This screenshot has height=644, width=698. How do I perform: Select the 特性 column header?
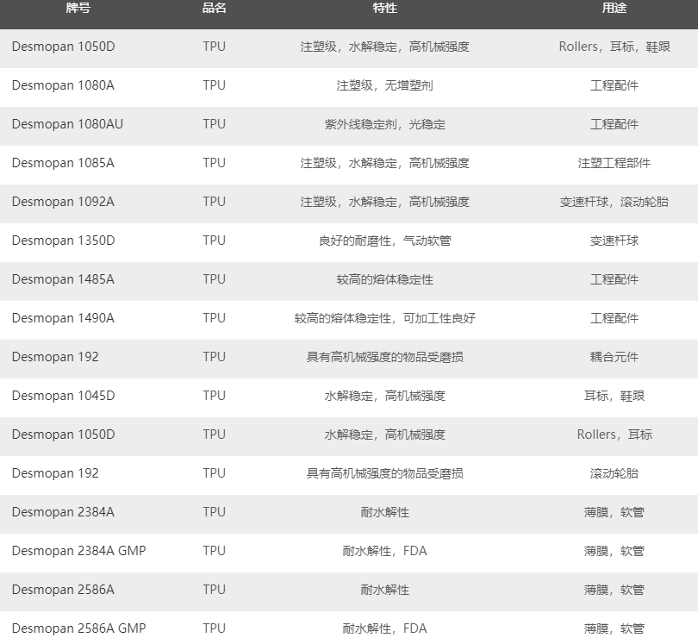[x=384, y=9]
